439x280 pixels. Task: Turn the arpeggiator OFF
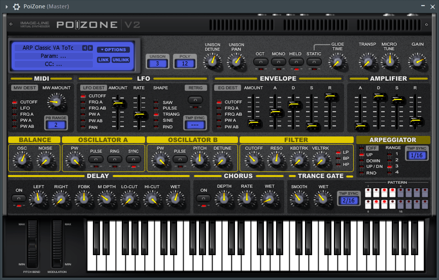point(372,148)
